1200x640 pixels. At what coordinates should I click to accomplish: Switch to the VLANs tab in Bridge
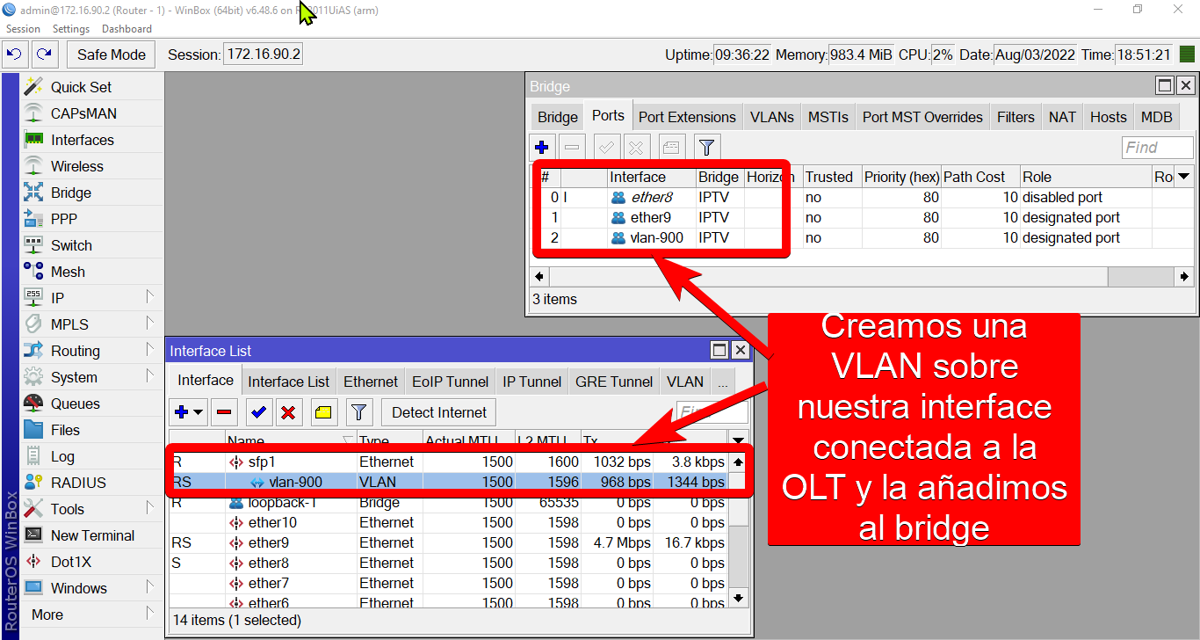771,117
